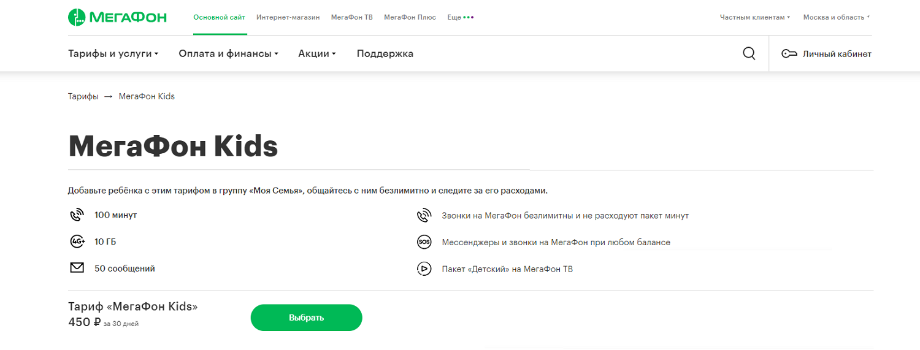Expand the Акции menu

317,53
